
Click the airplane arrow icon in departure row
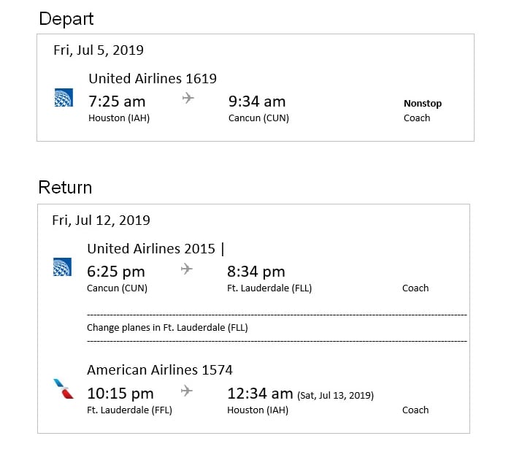188,98
